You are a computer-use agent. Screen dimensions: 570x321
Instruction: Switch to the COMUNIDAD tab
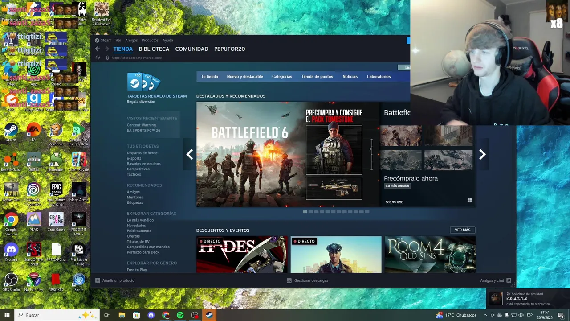tap(191, 49)
